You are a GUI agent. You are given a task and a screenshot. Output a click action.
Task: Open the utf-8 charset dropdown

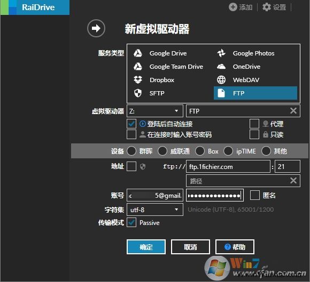coord(155,210)
